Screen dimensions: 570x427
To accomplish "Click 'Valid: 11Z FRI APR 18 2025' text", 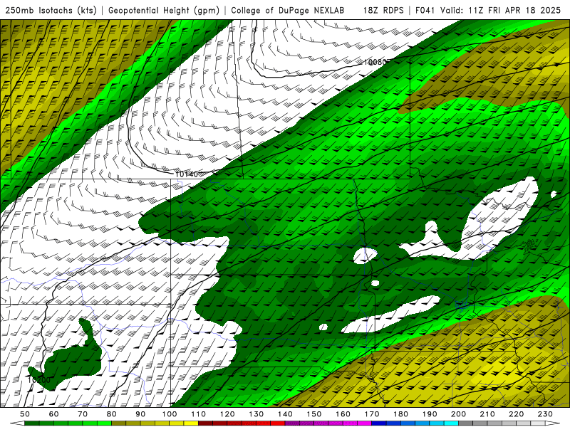I will click(x=501, y=10).
